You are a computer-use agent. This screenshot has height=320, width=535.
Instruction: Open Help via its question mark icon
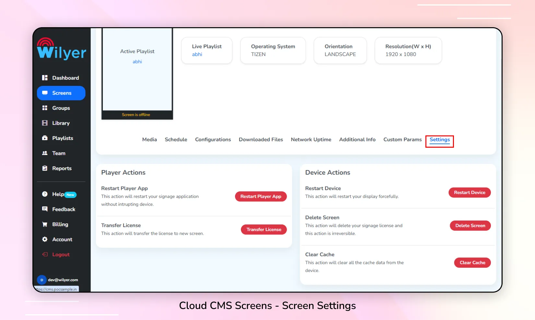(45, 194)
